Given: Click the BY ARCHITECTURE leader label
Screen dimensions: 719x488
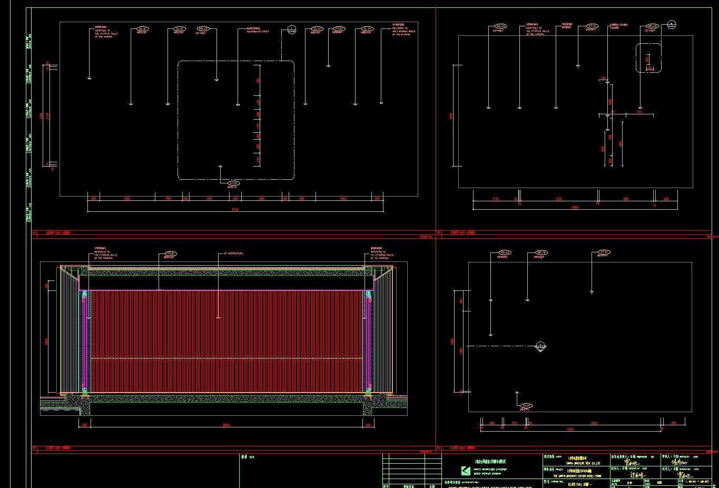Looking at the screenshot, I should tap(234, 253).
